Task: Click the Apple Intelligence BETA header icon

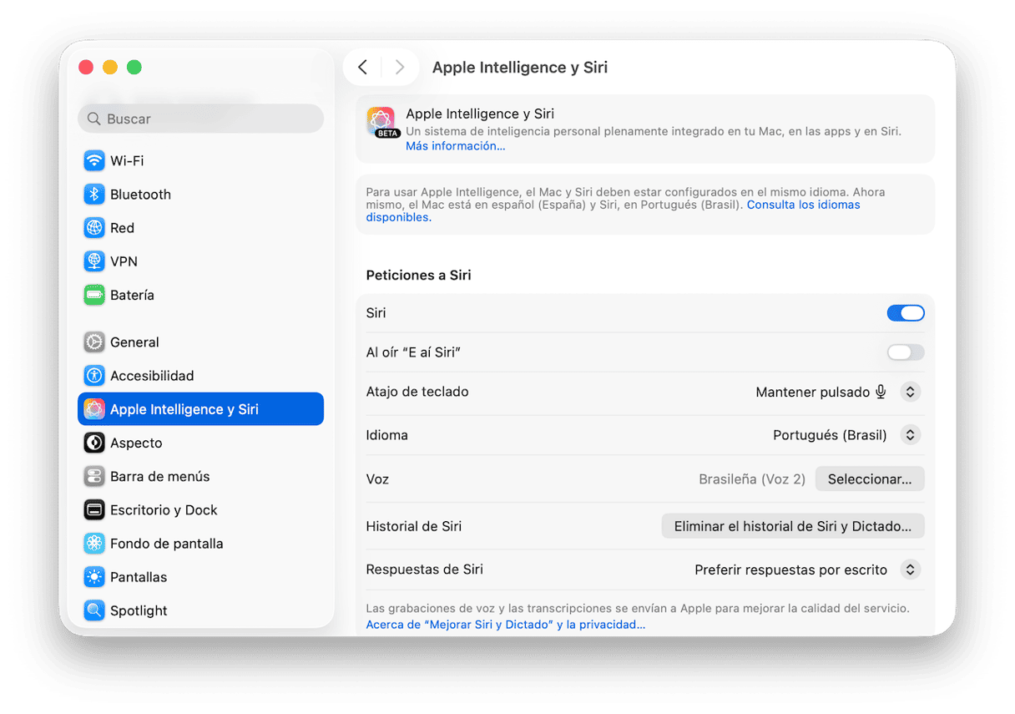Action: tap(381, 122)
